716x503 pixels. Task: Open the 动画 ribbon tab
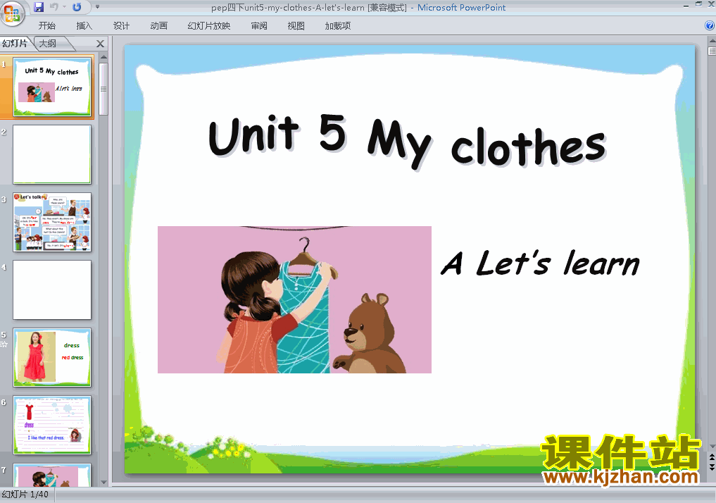[158, 26]
